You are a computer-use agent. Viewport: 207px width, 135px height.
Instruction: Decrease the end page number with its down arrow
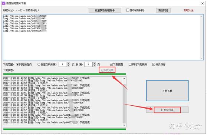[x=94, y=65]
